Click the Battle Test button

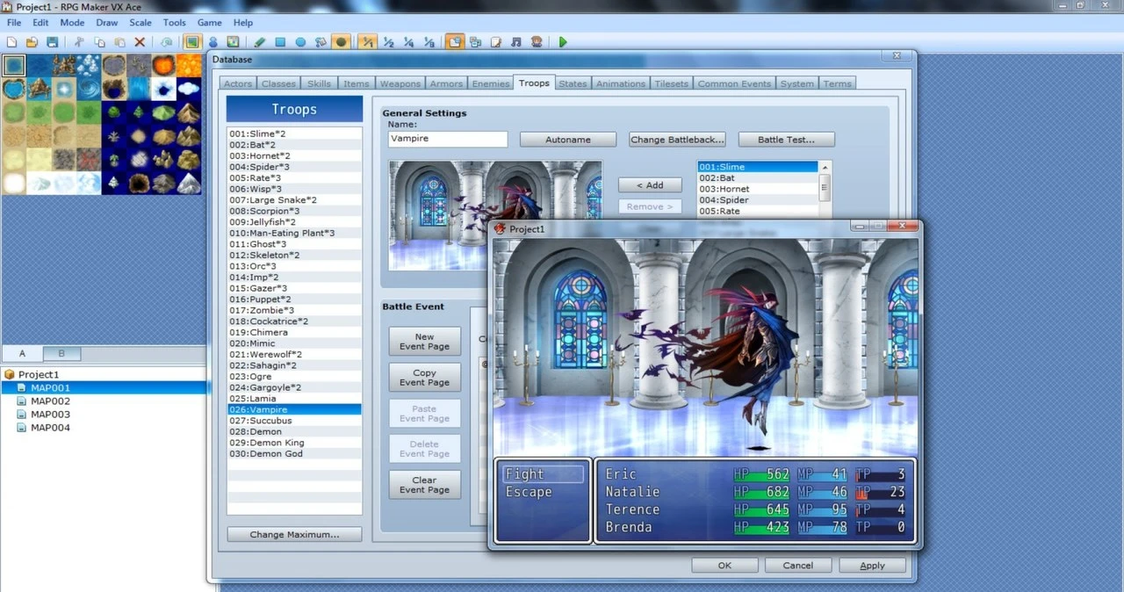pyautogui.click(x=786, y=140)
